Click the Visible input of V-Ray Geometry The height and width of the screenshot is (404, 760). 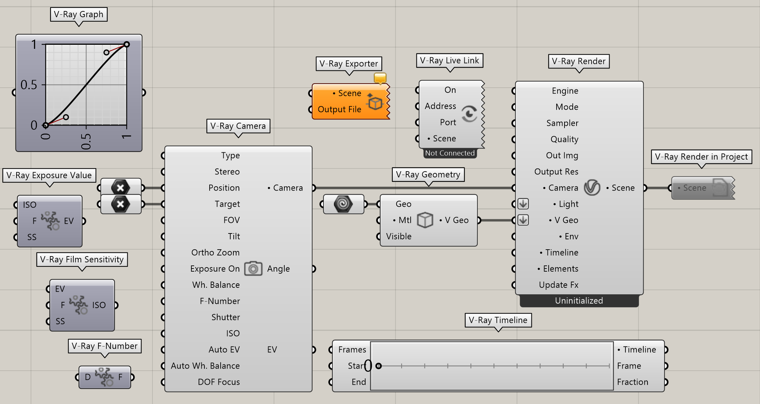pos(399,236)
